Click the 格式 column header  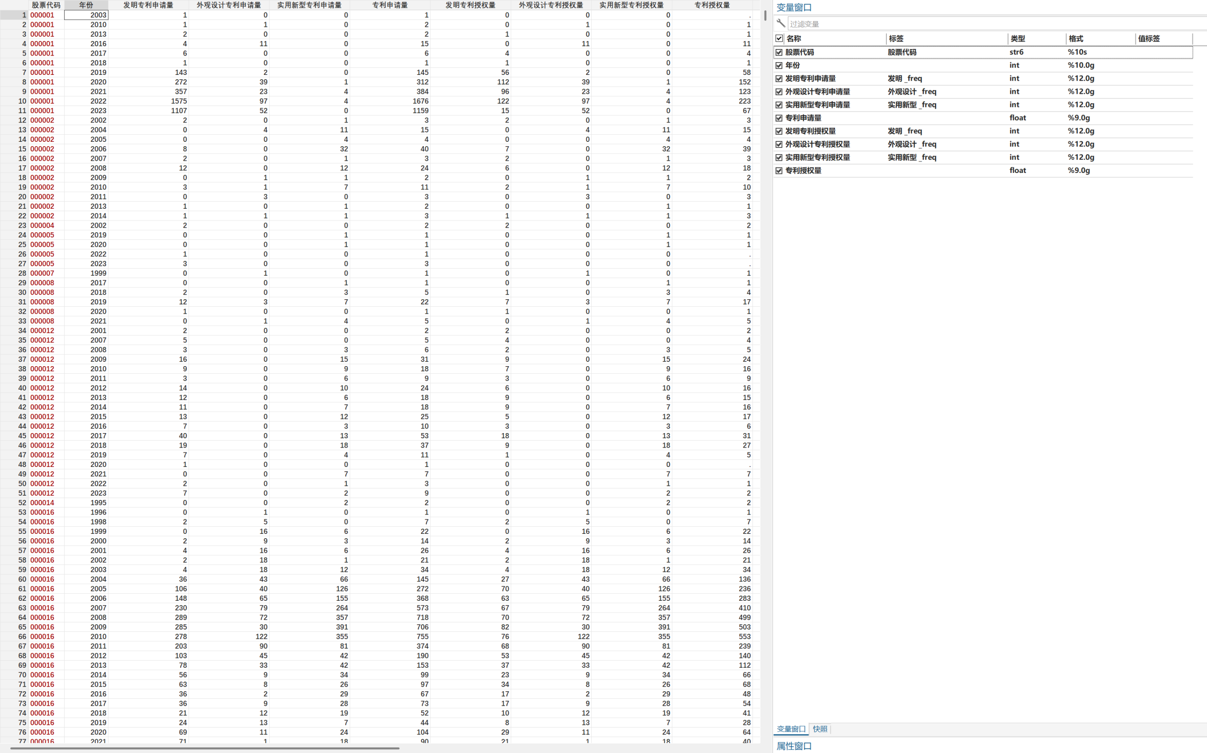pos(1075,38)
